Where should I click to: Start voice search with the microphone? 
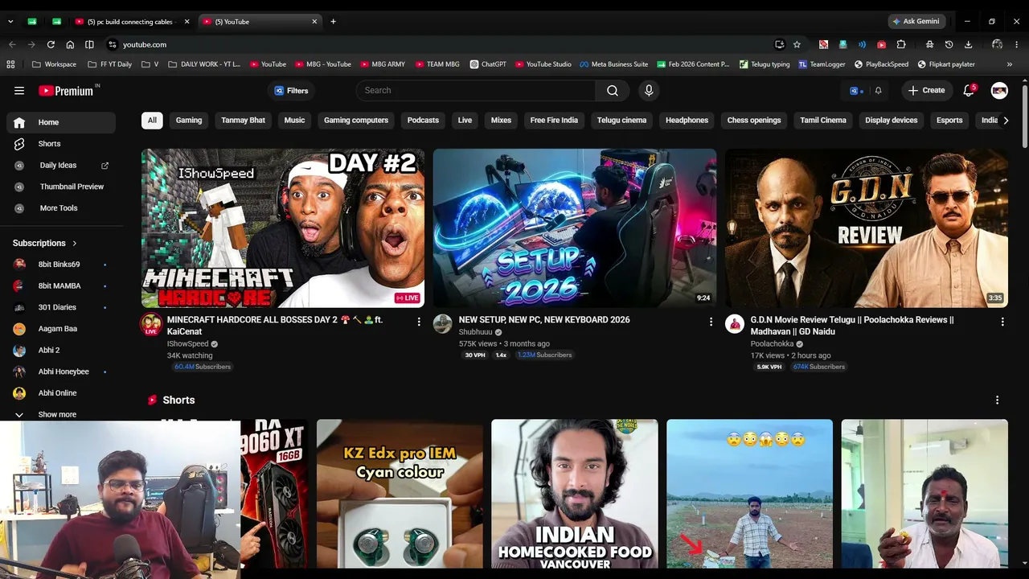(x=649, y=91)
